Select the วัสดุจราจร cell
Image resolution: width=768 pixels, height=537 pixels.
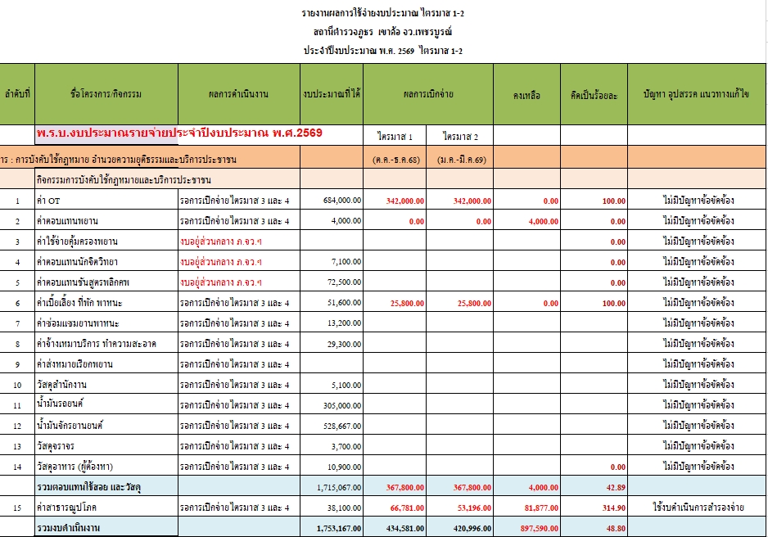click(x=106, y=446)
